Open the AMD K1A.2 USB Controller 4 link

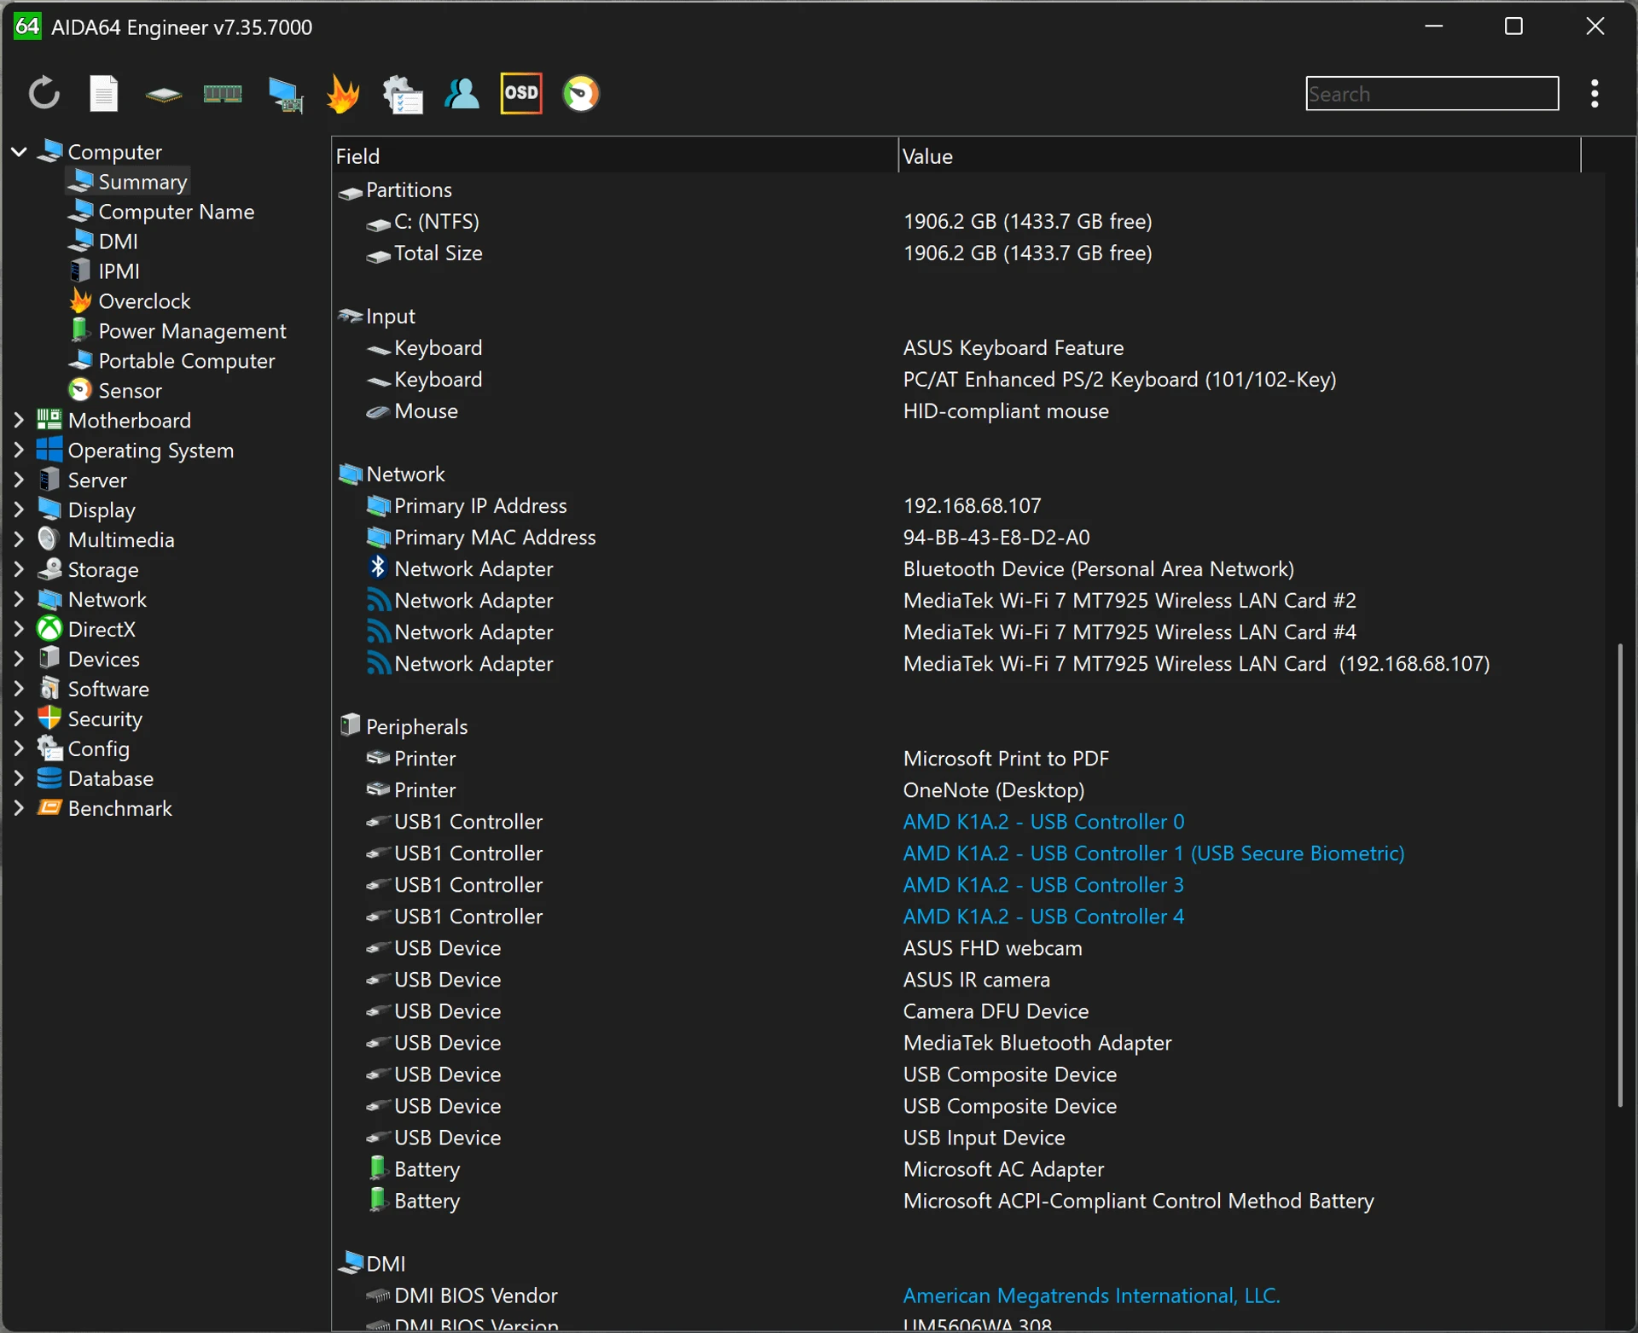pyautogui.click(x=1043, y=917)
